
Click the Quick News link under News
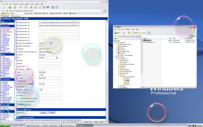point(6,60)
